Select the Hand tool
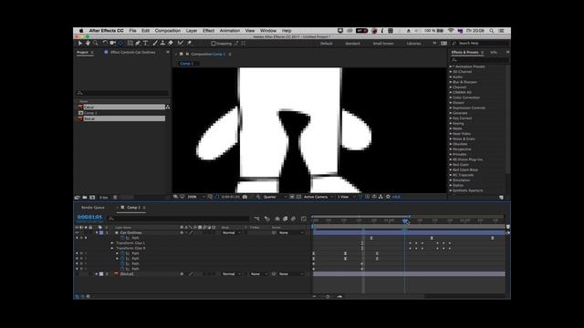The image size is (584, 328). (x=88, y=44)
